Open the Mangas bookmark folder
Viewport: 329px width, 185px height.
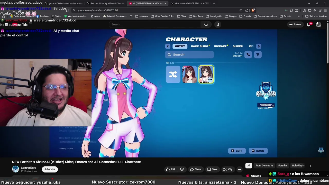click(231, 16)
